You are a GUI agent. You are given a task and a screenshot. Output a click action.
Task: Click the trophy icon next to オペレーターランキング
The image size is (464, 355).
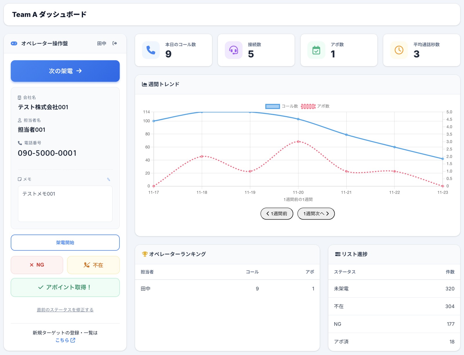(x=144, y=254)
